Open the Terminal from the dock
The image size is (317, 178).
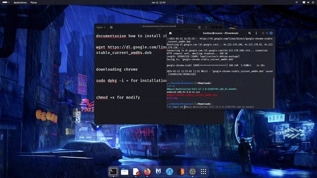(x=113, y=172)
